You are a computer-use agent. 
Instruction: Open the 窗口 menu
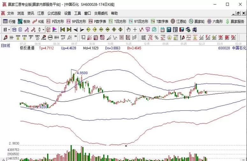[88, 13]
